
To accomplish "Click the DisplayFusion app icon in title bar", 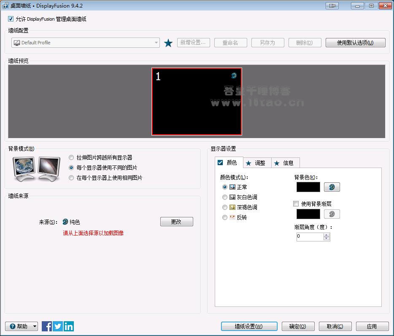I will (x=5, y=6).
